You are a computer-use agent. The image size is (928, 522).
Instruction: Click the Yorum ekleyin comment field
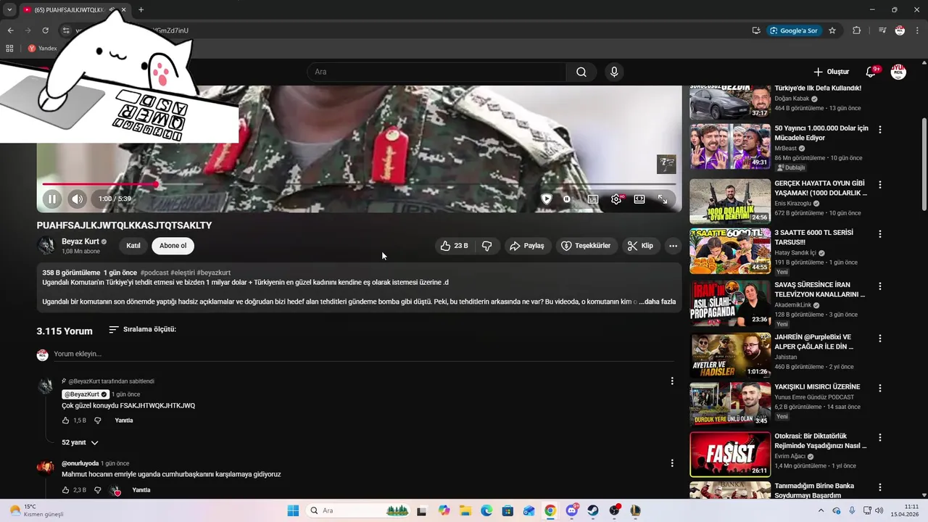tap(362, 354)
